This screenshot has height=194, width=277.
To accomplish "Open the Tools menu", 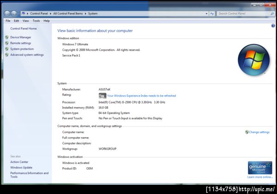I will click(x=36, y=21).
